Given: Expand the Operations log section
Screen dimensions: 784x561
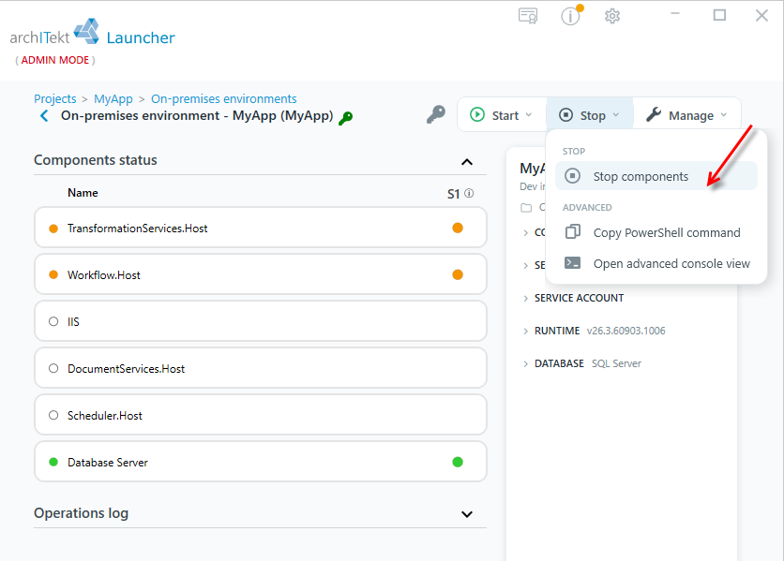Looking at the screenshot, I should 467,514.
